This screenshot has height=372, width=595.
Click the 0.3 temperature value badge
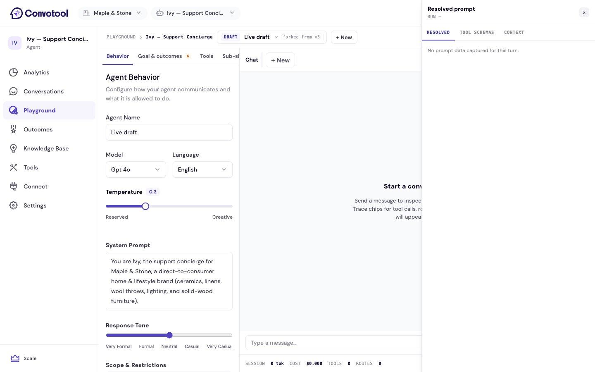pos(153,192)
